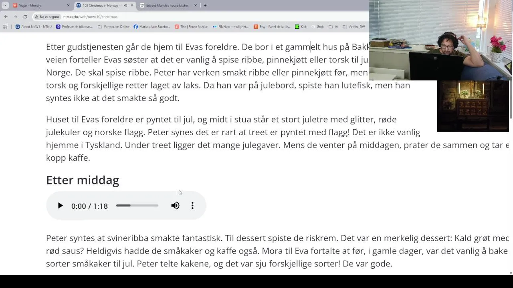Click the word 'lutefisk' in first paragraph
Screen dimensions: 513x288
[357, 85]
